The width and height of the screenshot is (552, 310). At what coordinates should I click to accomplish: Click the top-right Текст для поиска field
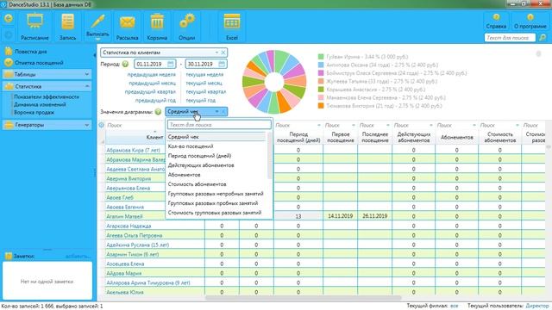[x=510, y=37]
